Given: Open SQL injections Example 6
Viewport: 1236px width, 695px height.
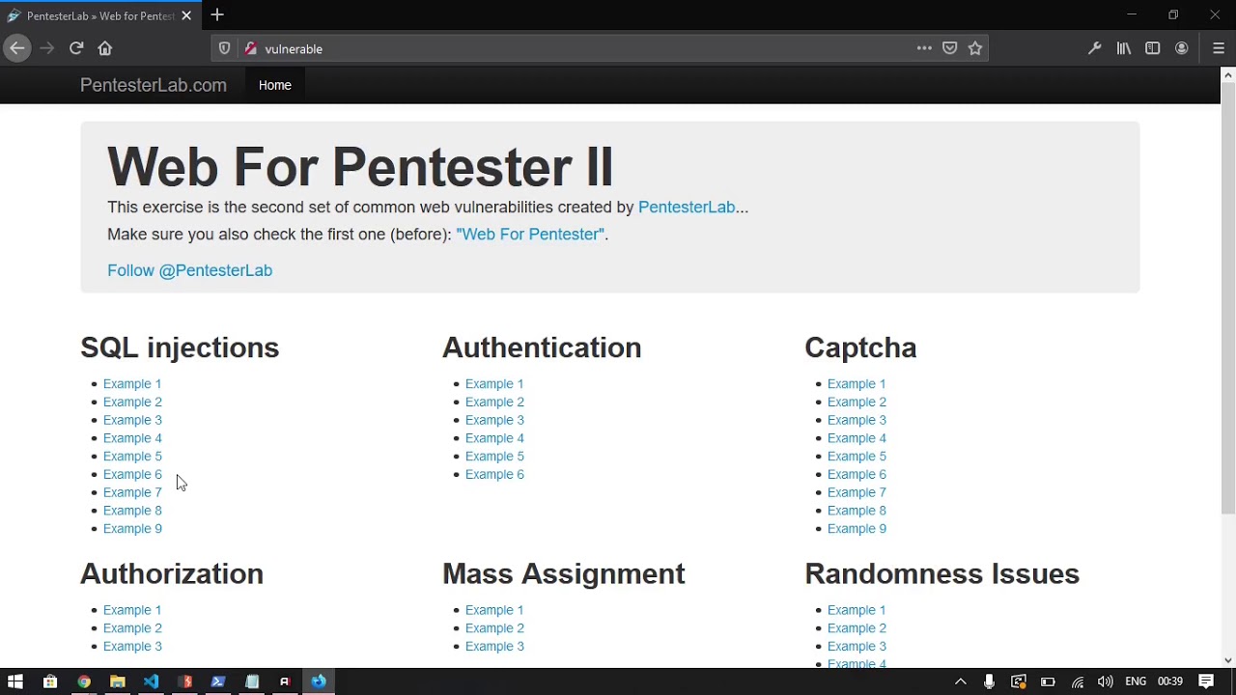Looking at the screenshot, I should pyautogui.click(x=132, y=474).
